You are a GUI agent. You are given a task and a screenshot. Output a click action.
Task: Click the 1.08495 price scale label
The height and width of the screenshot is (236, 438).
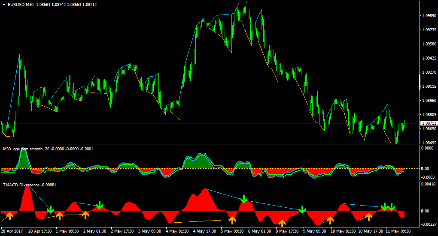[429, 143]
